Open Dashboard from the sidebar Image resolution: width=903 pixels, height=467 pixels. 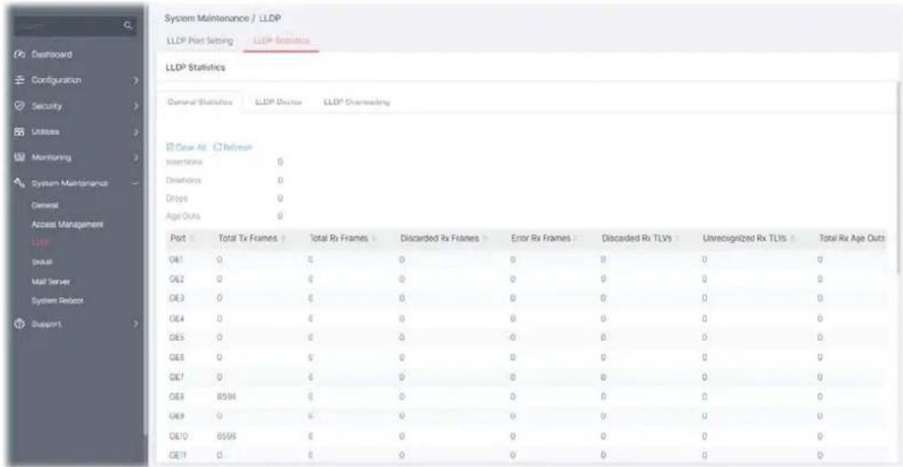(51, 55)
